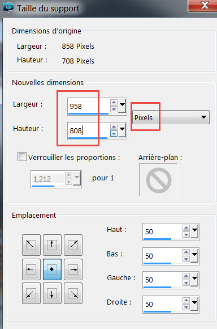This screenshot has width=217, height=329.
Task: Select the bottom-right placement arrow button
Action: click(x=73, y=293)
